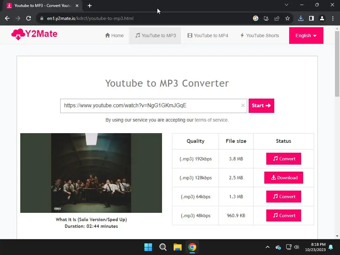
Task: Click the Y2Mate logo
Action: pyautogui.click(x=34, y=34)
